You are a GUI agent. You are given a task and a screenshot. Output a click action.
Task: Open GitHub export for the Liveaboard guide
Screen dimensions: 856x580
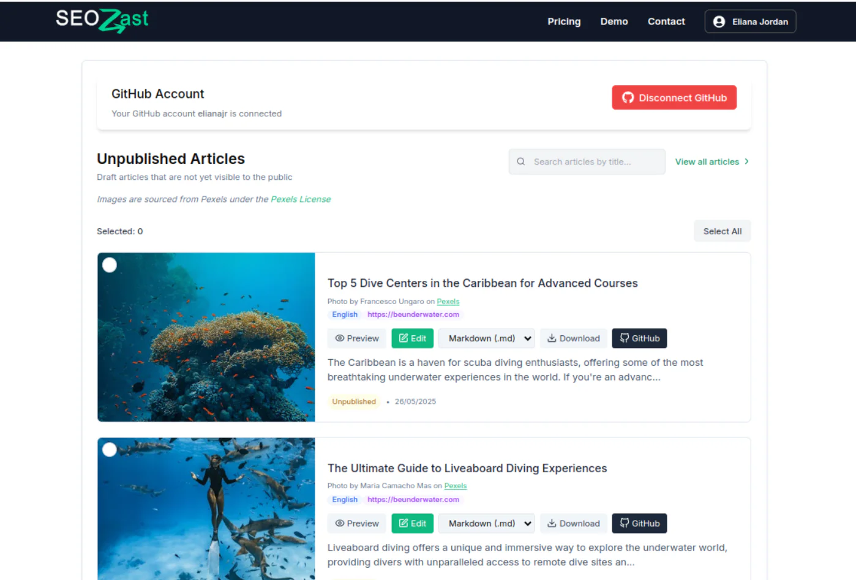click(639, 523)
